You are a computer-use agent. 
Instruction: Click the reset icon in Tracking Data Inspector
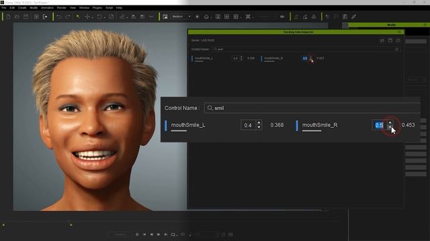tap(398, 40)
